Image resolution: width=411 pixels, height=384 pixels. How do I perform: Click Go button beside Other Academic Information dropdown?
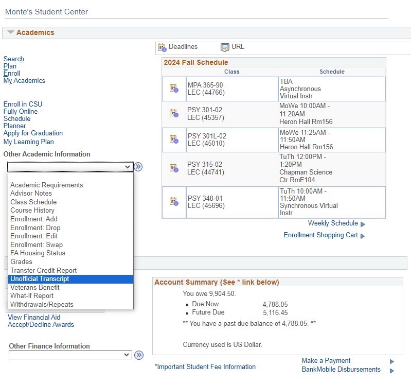[138, 167]
